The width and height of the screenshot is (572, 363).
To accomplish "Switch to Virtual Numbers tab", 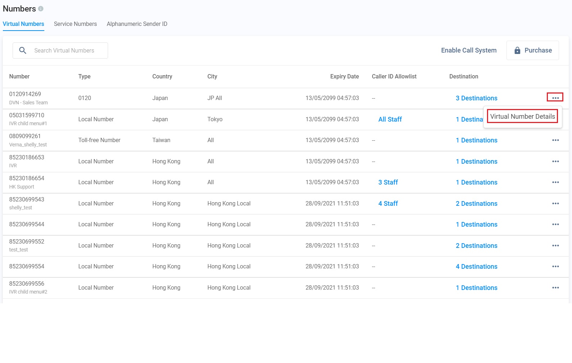I will click(x=23, y=24).
